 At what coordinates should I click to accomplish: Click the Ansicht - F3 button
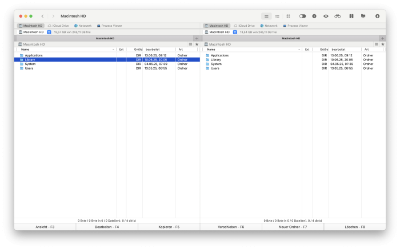point(45,227)
